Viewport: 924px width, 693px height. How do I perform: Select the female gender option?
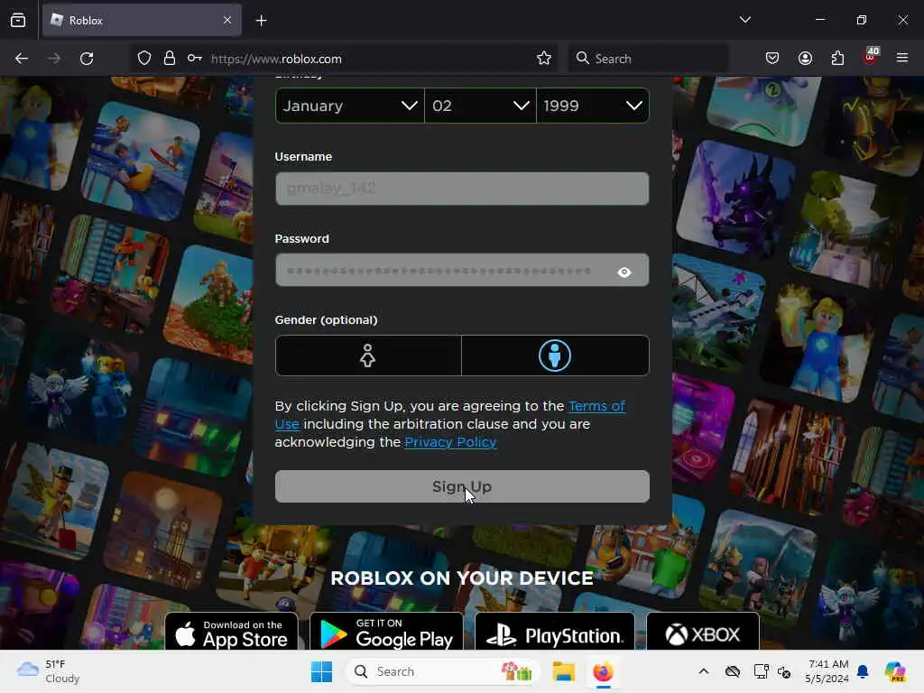(x=368, y=356)
